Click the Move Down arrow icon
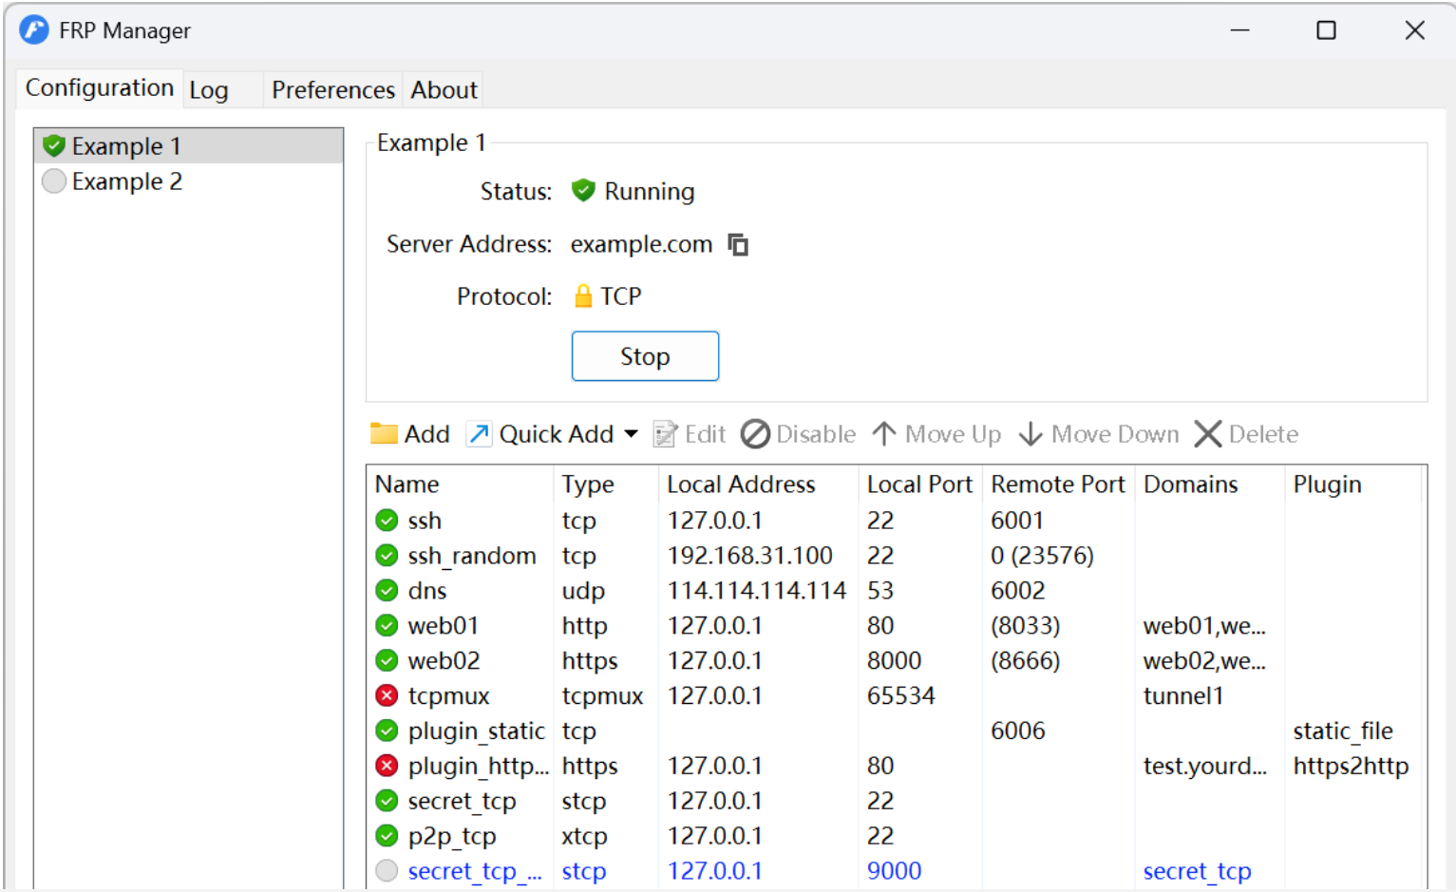Screen dimensions: 1456x892 click(1031, 433)
